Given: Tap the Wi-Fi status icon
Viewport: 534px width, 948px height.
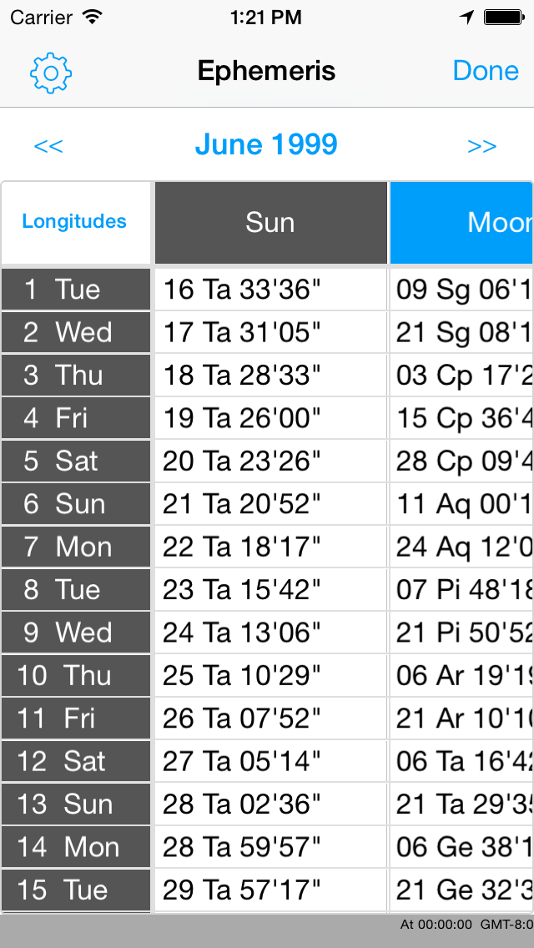Looking at the screenshot, I should click(92, 17).
